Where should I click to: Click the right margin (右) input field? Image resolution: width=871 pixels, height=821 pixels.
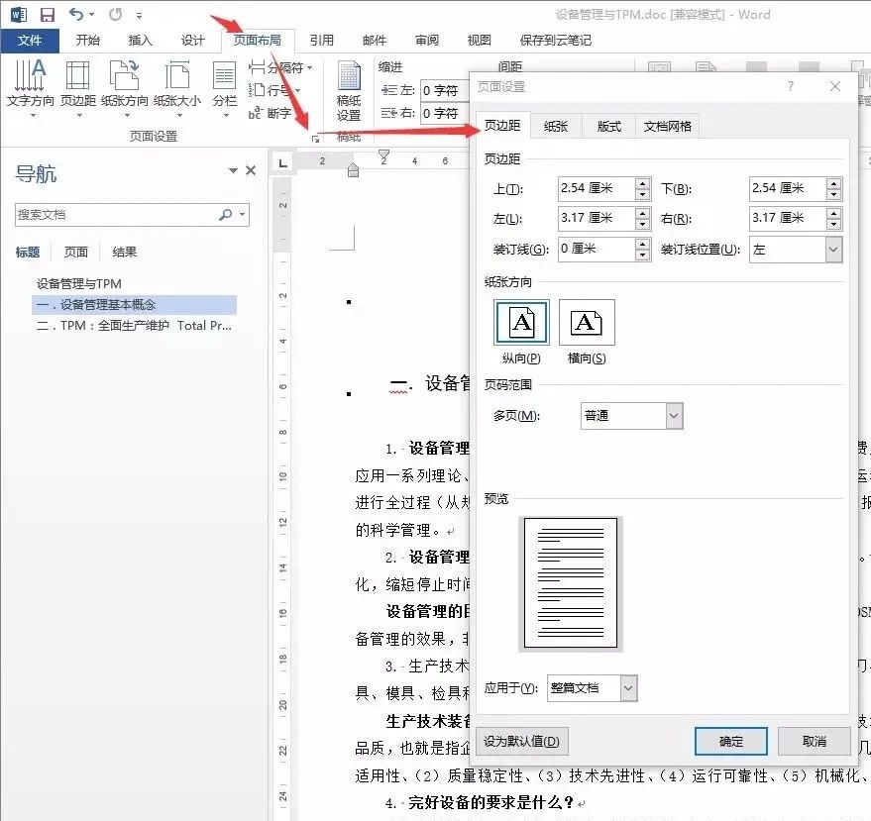pos(788,218)
